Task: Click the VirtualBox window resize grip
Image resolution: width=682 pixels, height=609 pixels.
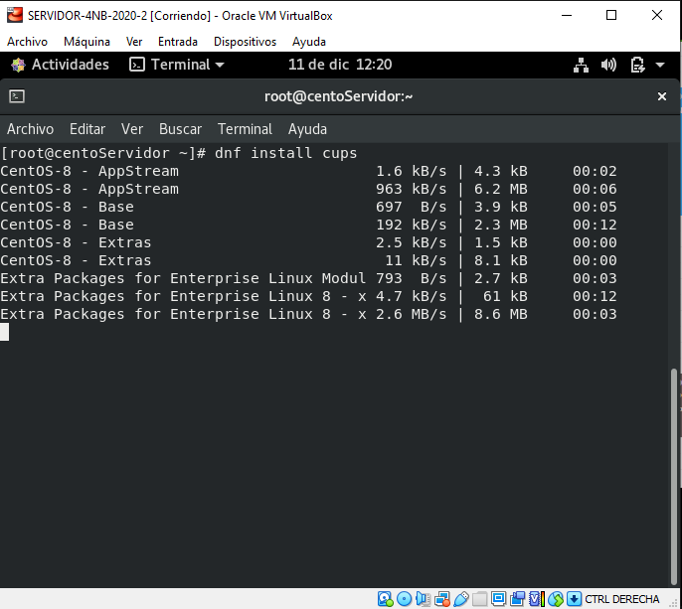Action: [x=675, y=603]
